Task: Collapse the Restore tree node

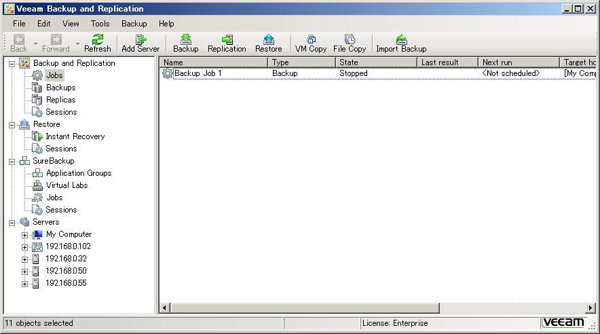Action: coord(12,125)
